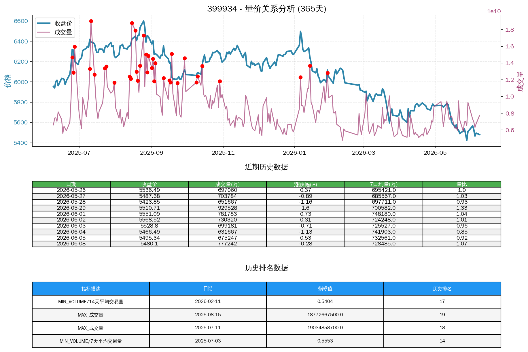Select closing price cell 5551.09

pos(149,214)
